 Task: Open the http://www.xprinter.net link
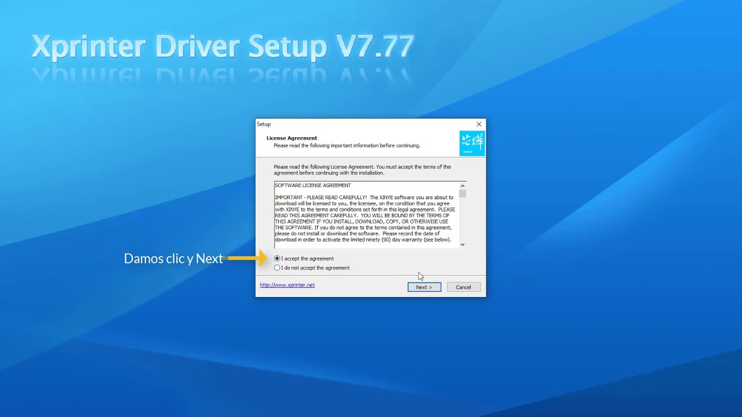[x=287, y=285]
